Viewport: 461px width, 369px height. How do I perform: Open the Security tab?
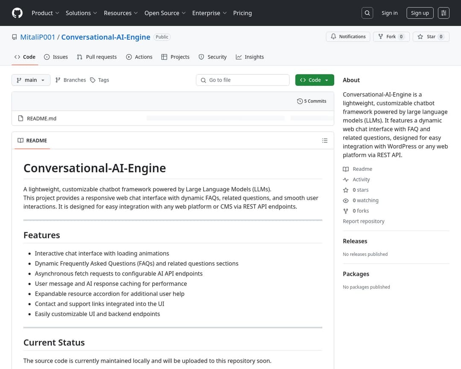coord(213,57)
